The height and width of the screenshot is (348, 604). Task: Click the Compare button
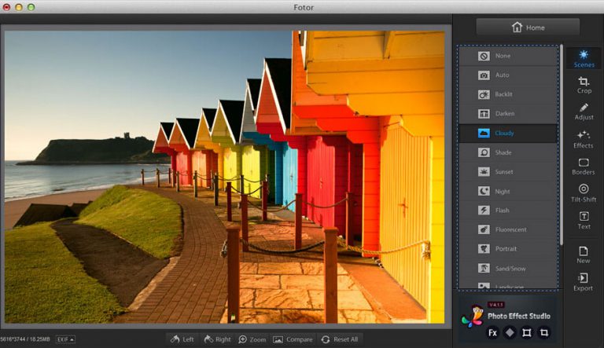click(293, 339)
